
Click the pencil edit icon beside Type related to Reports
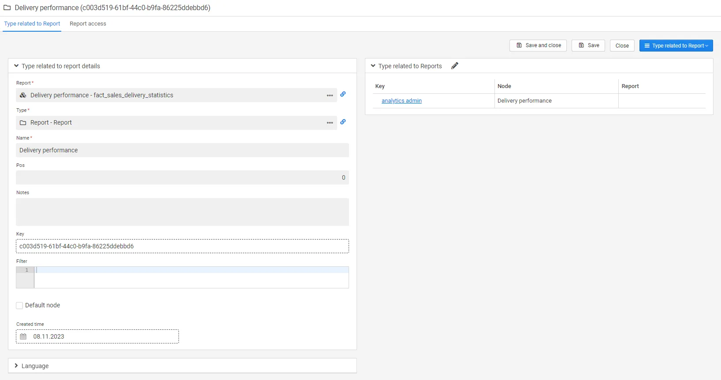(455, 66)
